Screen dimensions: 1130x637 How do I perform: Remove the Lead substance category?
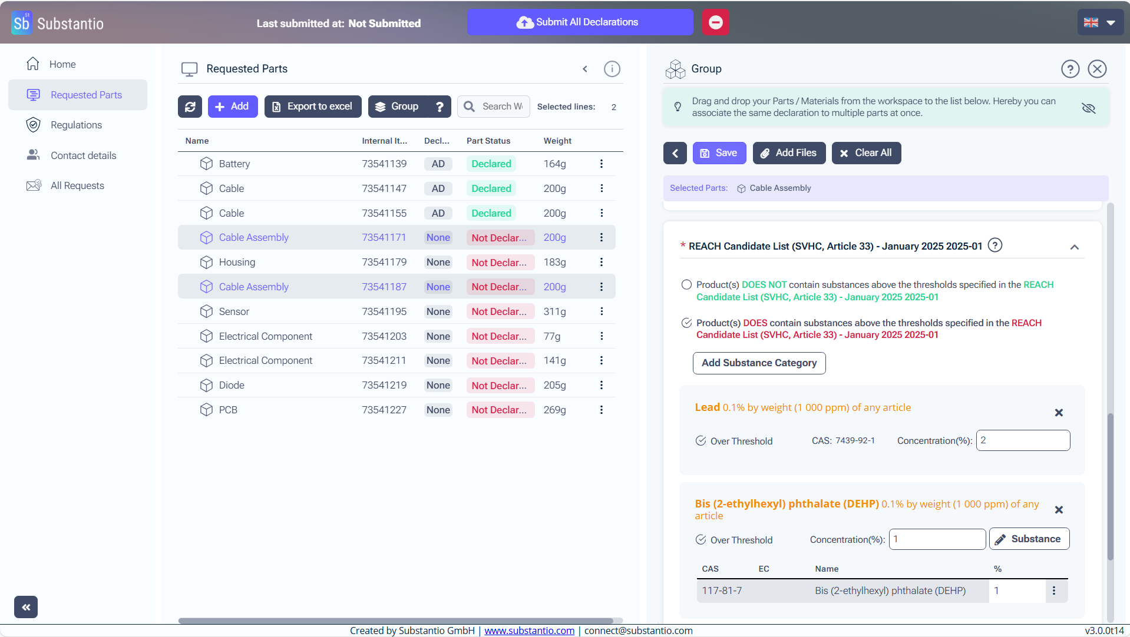(1058, 413)
